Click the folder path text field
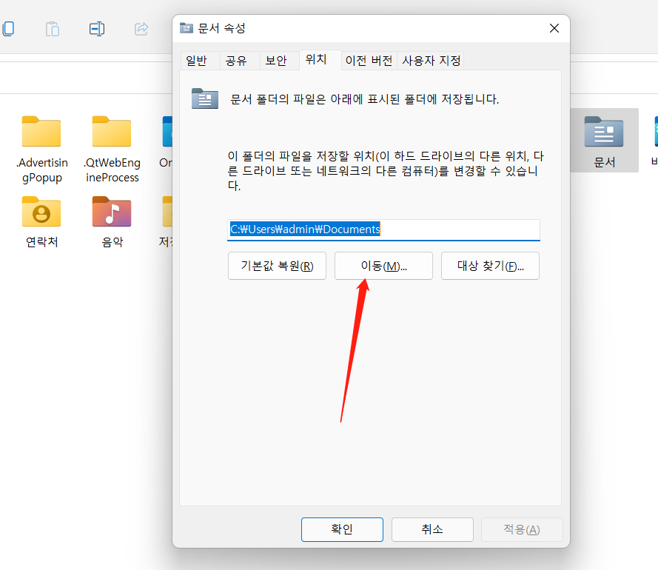This screenshot has height=570, width=658. point(383,229)
